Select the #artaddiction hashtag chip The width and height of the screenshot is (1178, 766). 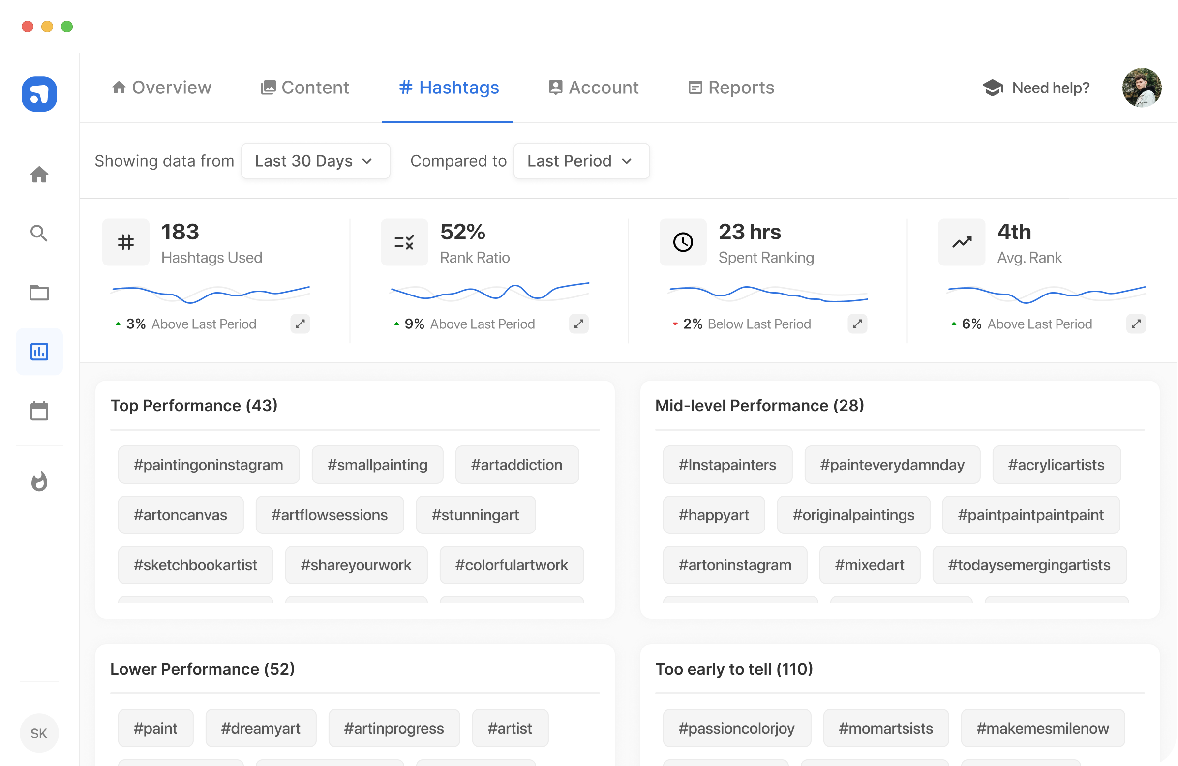click(517, 465)
